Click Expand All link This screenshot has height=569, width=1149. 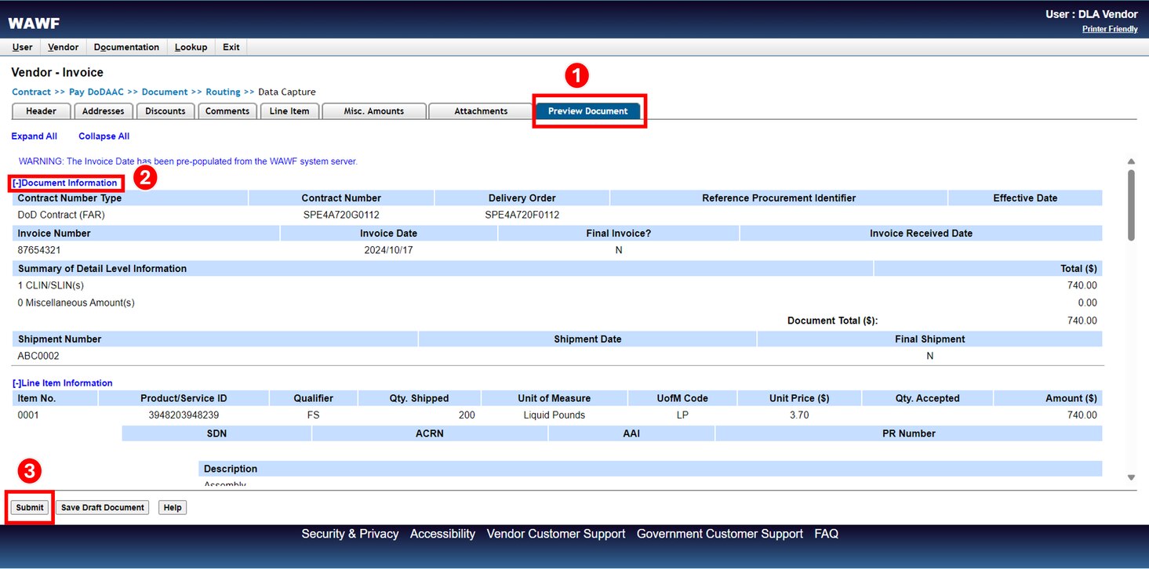(35, 136)
